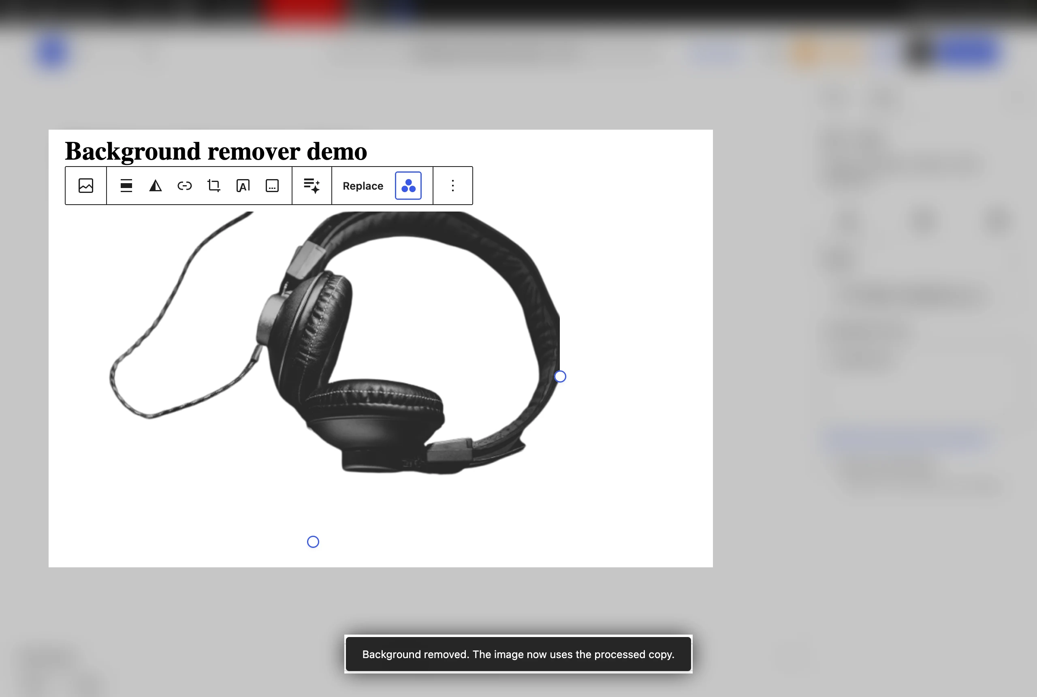Toggle the background remover three-dots icon
The height and width of the screenshot is (697, 1037).
click(408, 186)
